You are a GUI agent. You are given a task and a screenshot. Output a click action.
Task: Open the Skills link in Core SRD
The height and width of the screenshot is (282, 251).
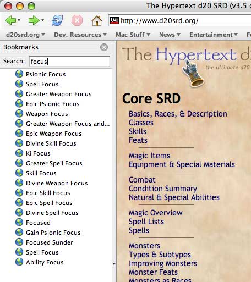point(138,131)
